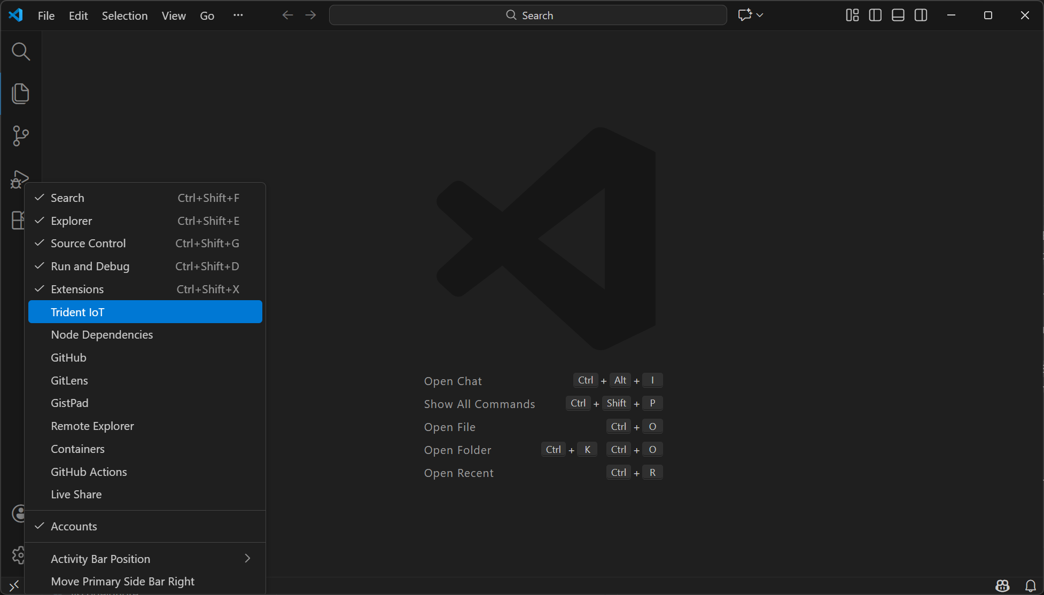Select Trident IoT in the menu

click(x=145, y=312)
